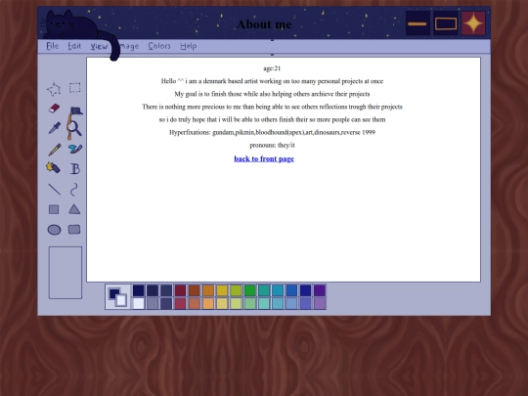This screenshot has width=528, height=396.
Task: Select the gray swatch next to white
Action: (x=153, y=303)
